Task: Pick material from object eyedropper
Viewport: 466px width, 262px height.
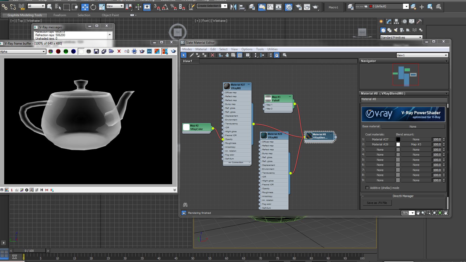Action: coord(192,55)
